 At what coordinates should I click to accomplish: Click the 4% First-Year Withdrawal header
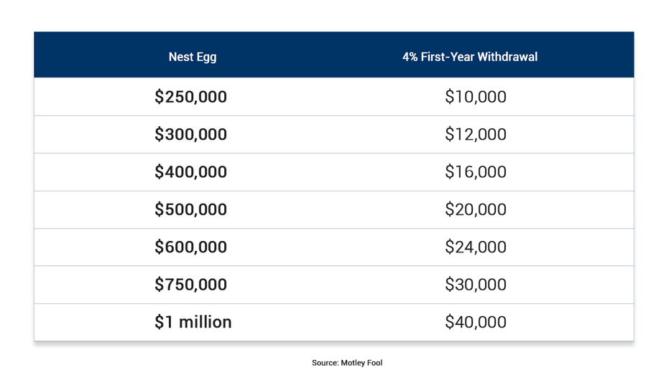pyautogui.click(x=470, y=57)
